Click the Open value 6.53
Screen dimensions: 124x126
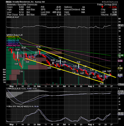coord(21,7)
